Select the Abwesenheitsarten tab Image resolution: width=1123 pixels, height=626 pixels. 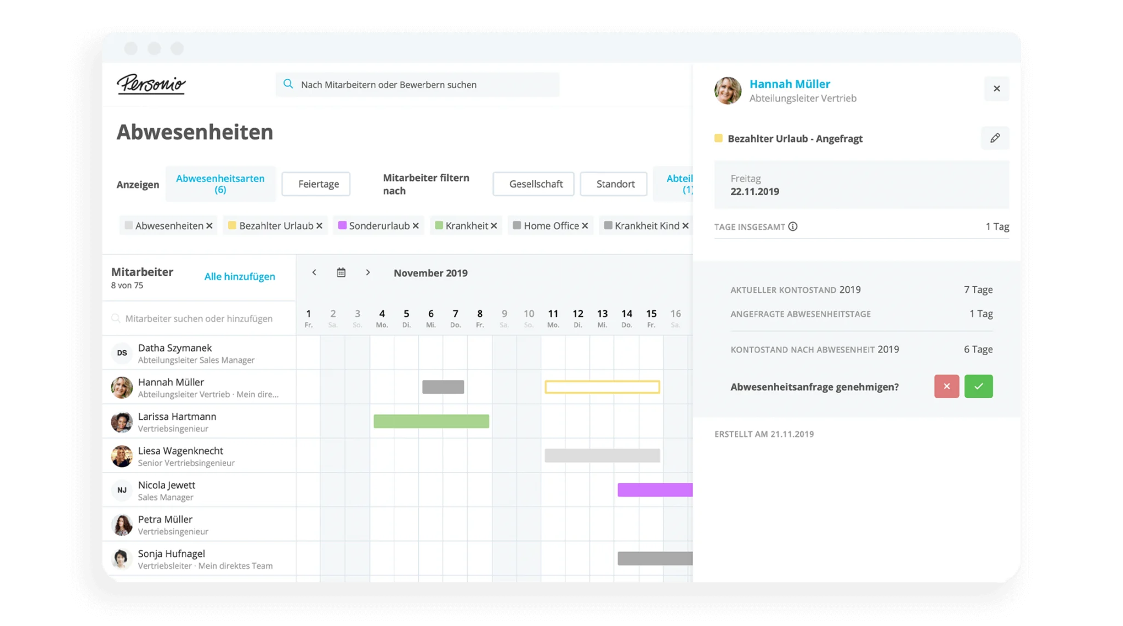(220, 184)
